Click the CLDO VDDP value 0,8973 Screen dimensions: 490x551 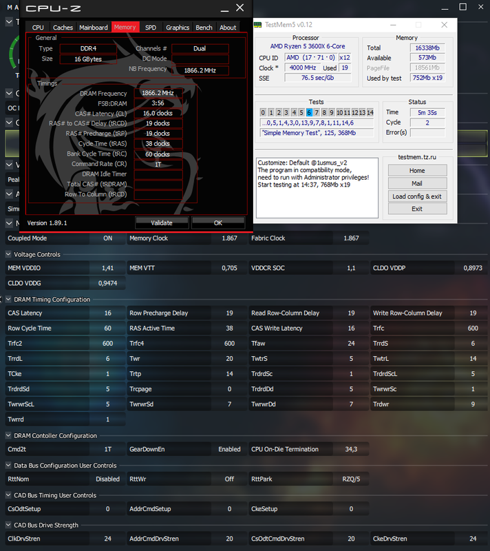(x=473, y=268)
